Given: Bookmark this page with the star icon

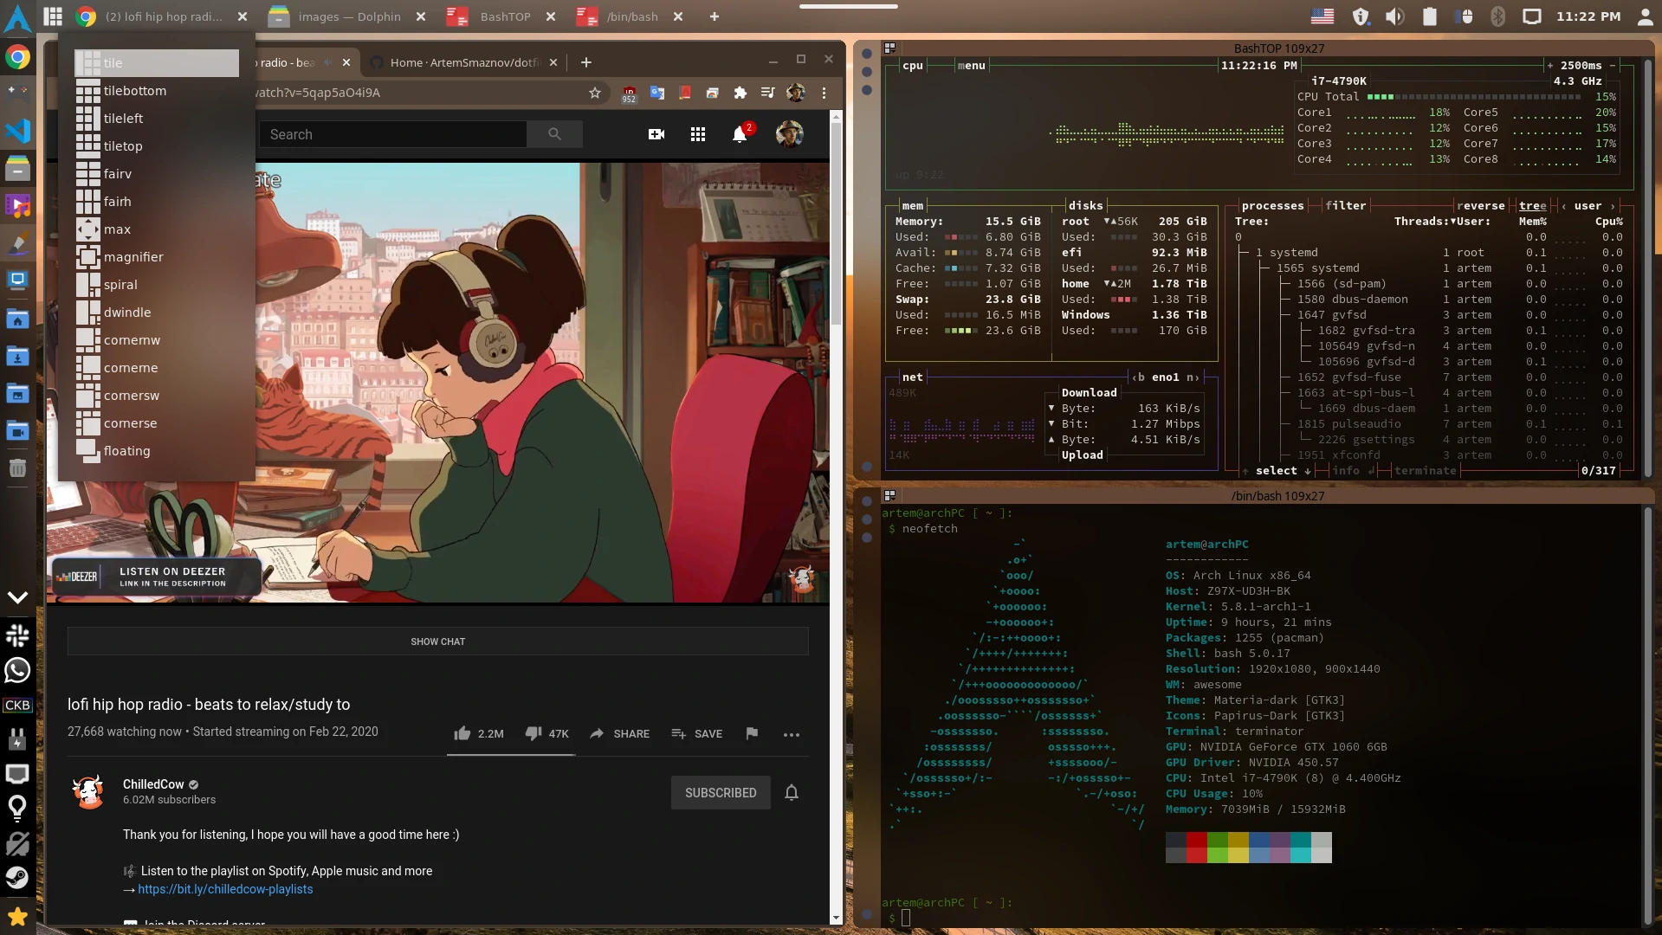Looking at the screenshot, I should coord(595,93).
